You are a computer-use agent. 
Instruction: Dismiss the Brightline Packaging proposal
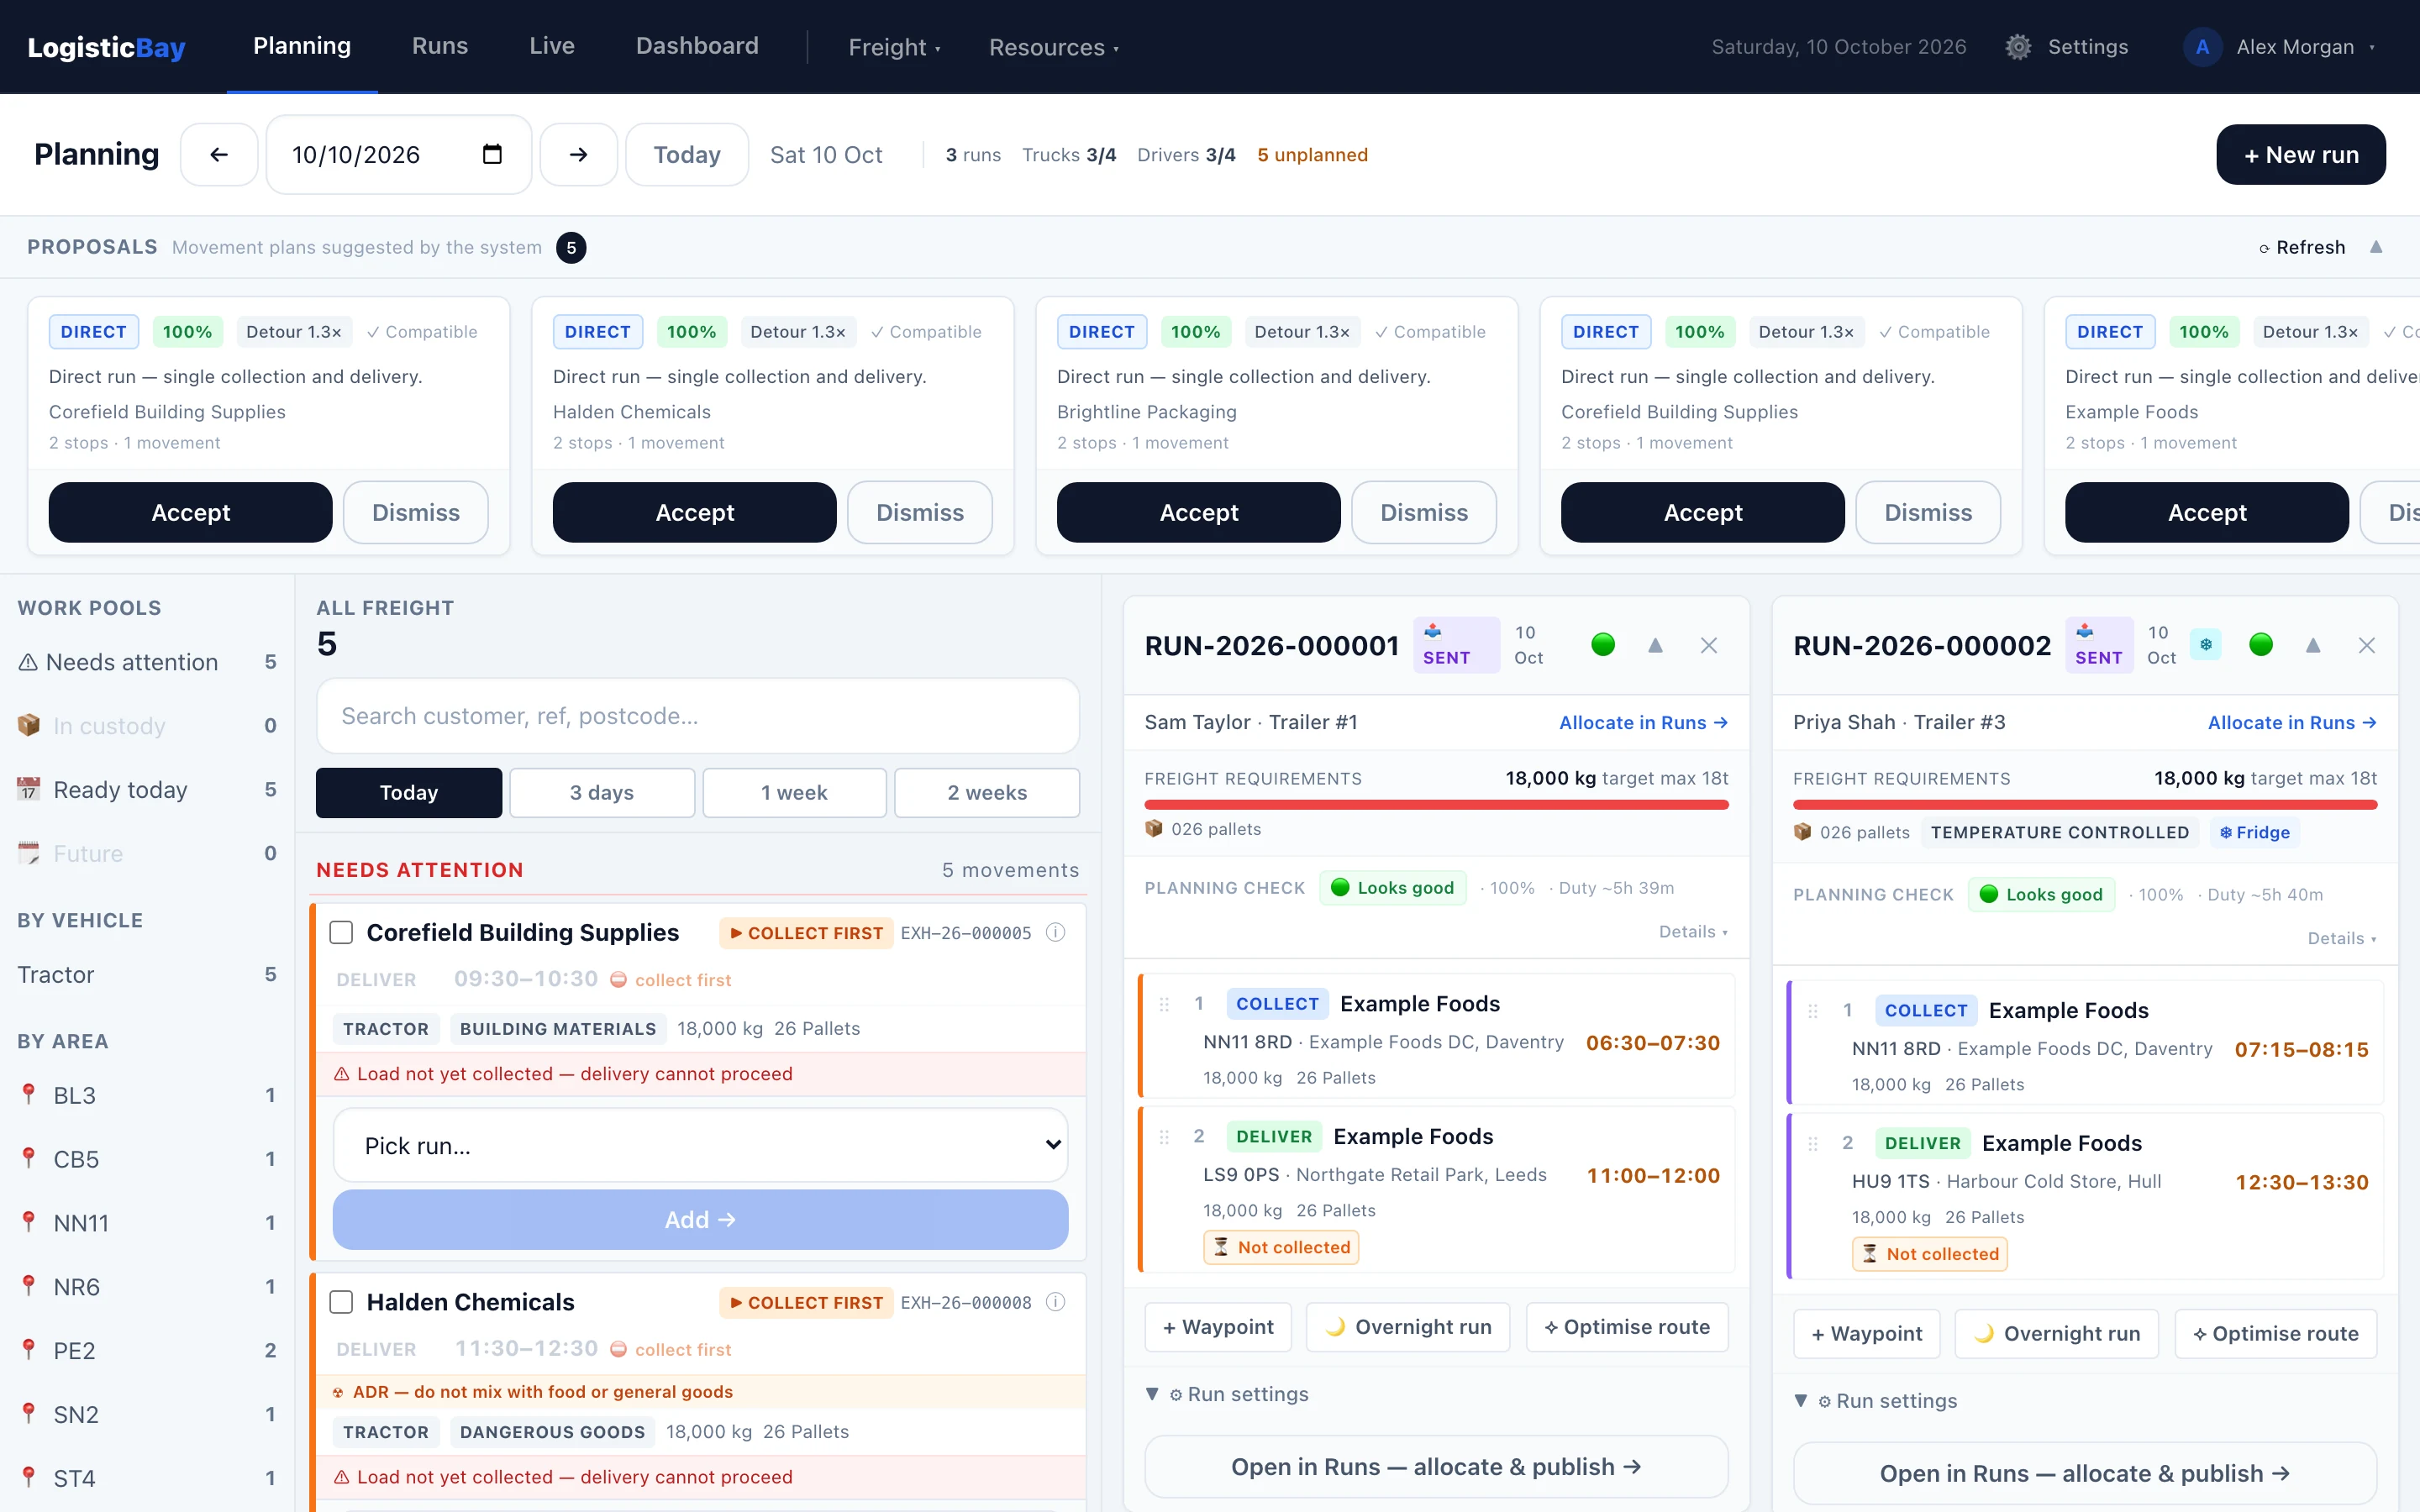pyautogui.click(x=1424, y=512)
